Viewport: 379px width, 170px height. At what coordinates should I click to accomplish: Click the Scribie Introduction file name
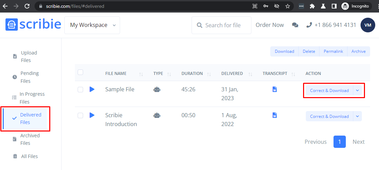(121, 120)
